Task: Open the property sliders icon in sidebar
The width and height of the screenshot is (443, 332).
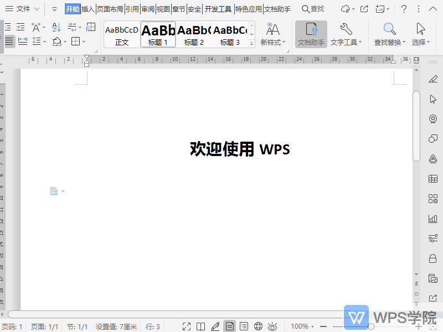Action: click(433, 238)
